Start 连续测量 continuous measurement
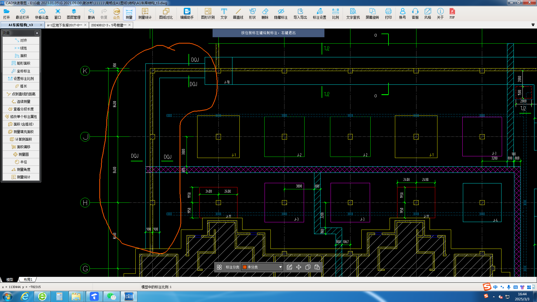 pyautogui.click(x=21, y=102)
